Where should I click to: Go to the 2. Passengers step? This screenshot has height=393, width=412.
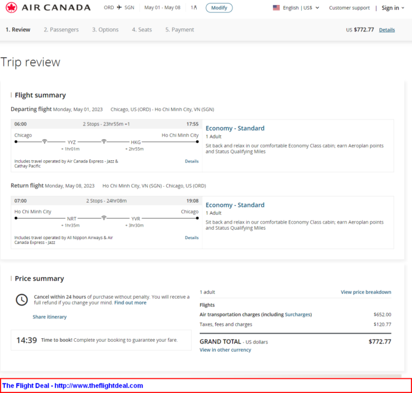coord(61,30)
